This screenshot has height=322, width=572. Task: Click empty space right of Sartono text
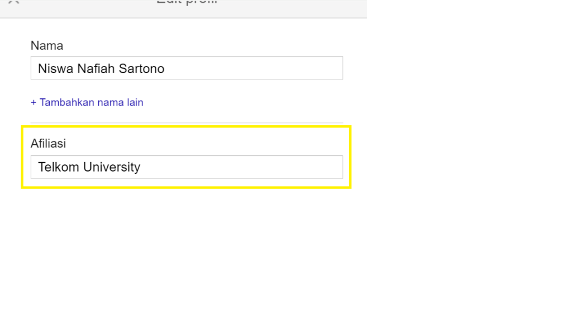(251, 69)
